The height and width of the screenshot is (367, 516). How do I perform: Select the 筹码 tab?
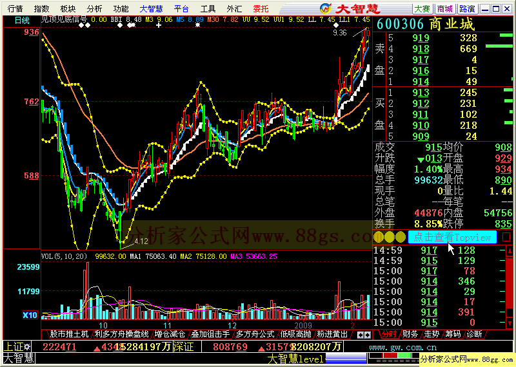[x=453, y=334]
